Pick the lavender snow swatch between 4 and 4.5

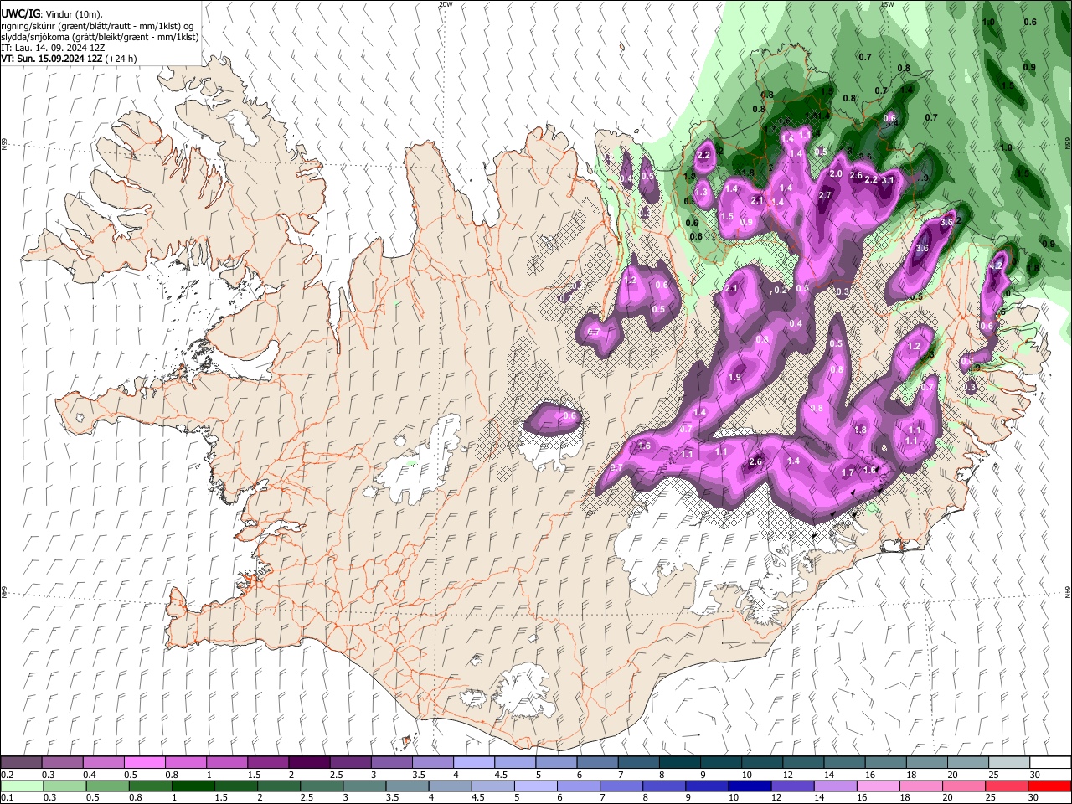pos(474,762)
